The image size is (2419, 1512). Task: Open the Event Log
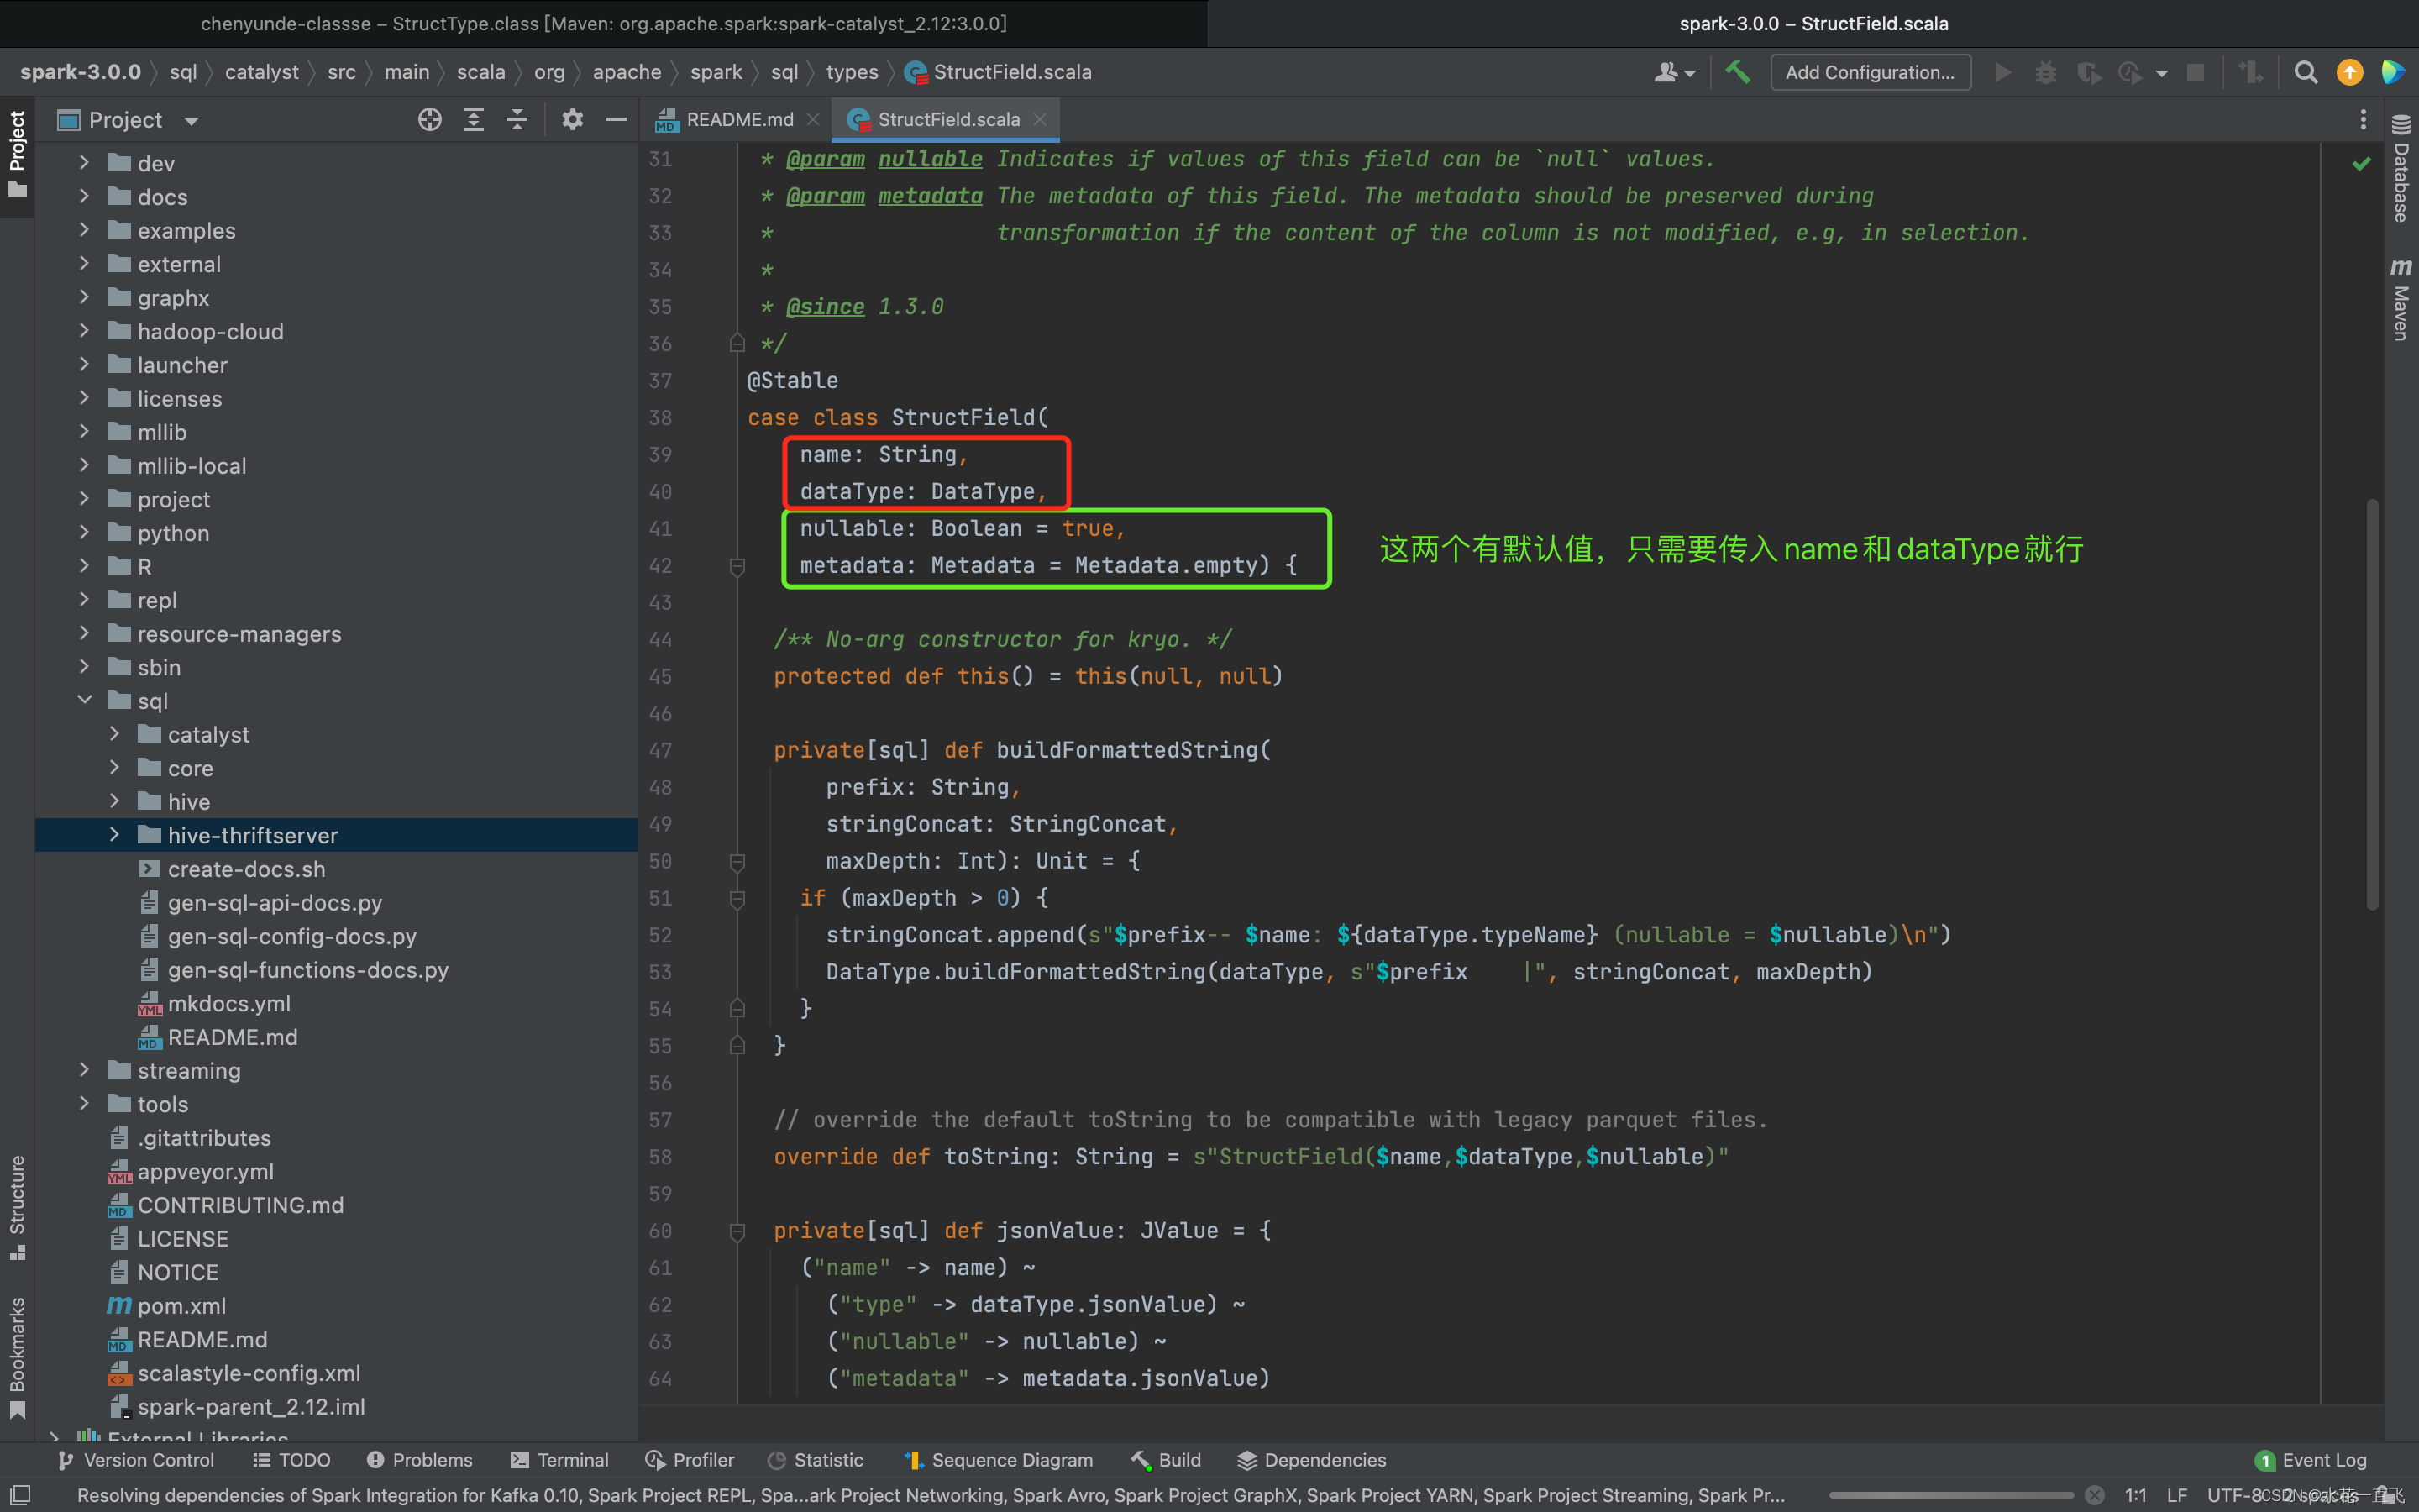tap(2311, 1460)
